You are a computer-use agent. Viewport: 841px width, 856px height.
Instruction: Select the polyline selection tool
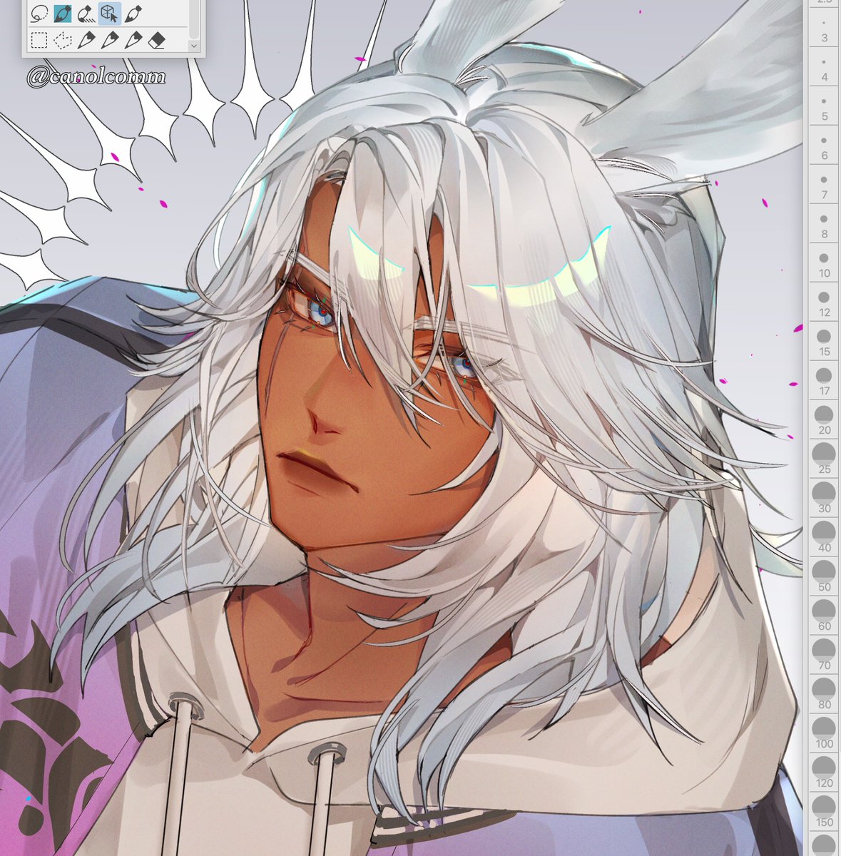tap(63, 40)
